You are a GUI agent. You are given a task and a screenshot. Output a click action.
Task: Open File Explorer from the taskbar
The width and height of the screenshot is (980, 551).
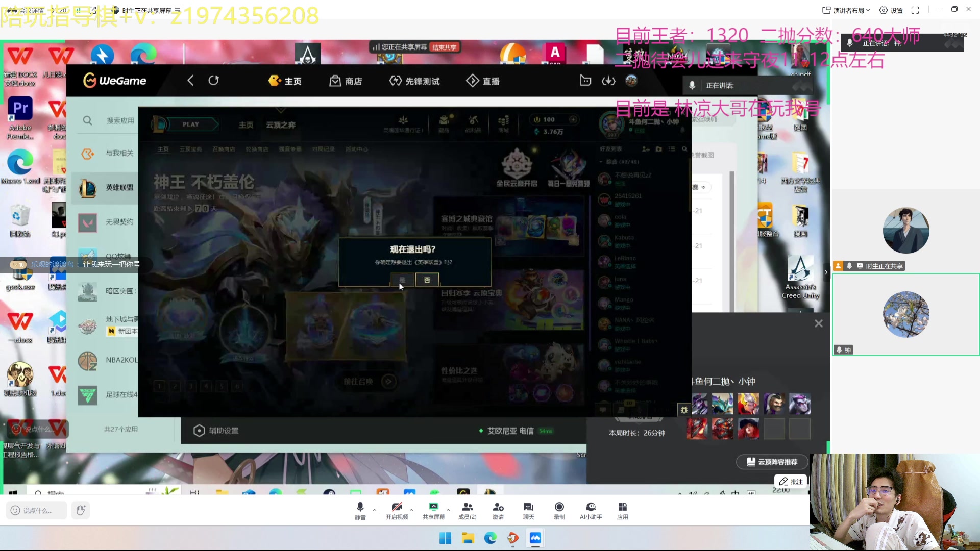click(468, 538)
